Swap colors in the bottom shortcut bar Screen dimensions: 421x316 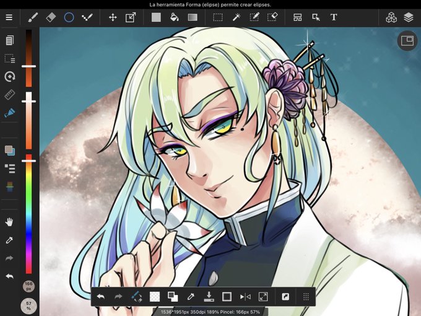(173, 297)
